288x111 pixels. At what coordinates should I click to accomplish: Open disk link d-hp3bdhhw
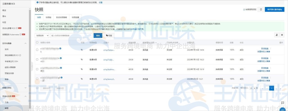(109, 69)
